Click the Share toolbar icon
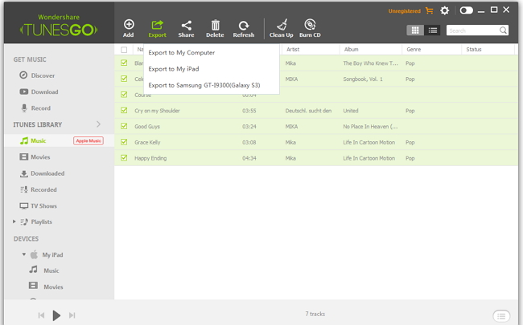This screenshot has height=325, width=523. (186, 28)
